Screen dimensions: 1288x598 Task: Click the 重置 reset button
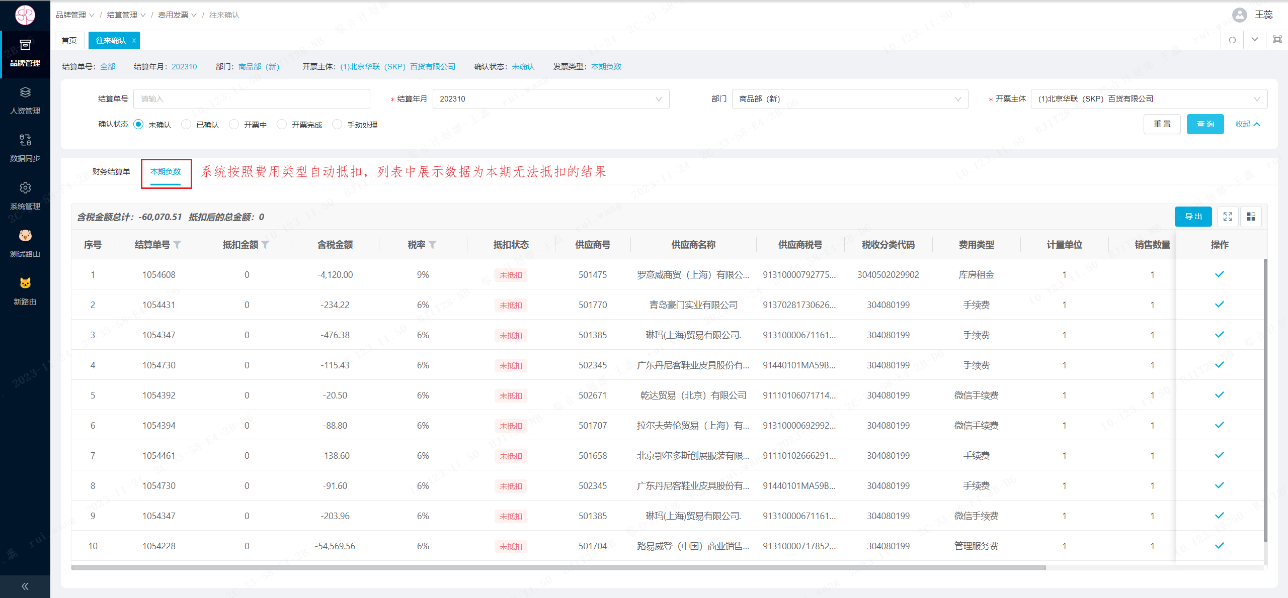[x=1162, y=124]
